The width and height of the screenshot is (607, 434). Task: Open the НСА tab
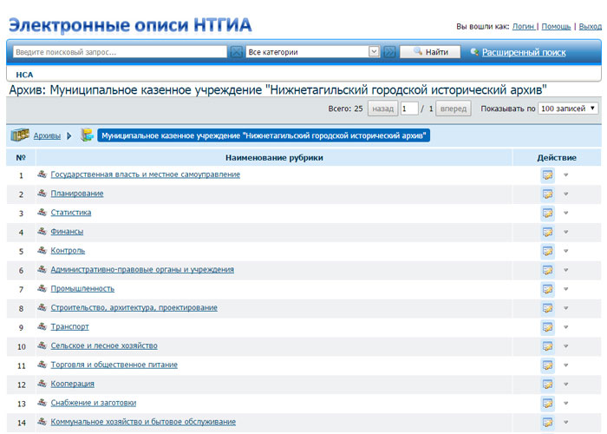click(x=24, y=75)
